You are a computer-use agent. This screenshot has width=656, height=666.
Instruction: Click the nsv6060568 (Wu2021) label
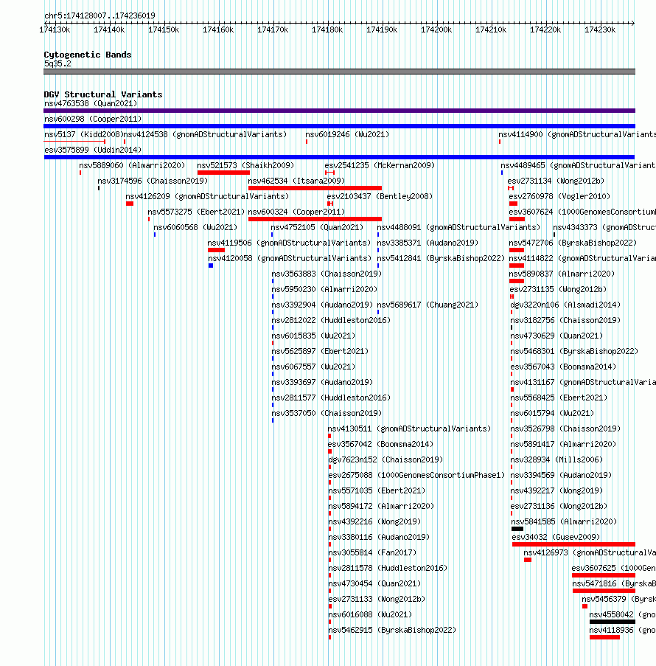195,228
